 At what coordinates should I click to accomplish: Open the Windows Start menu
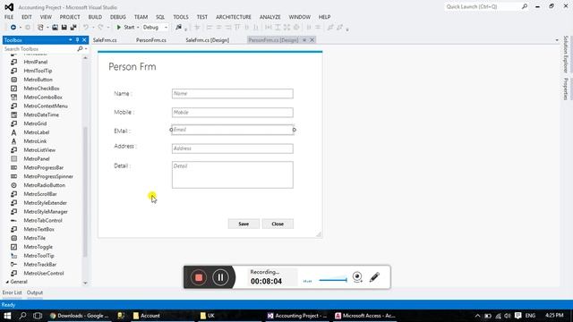pyautogui.click(x=7, y=316)
